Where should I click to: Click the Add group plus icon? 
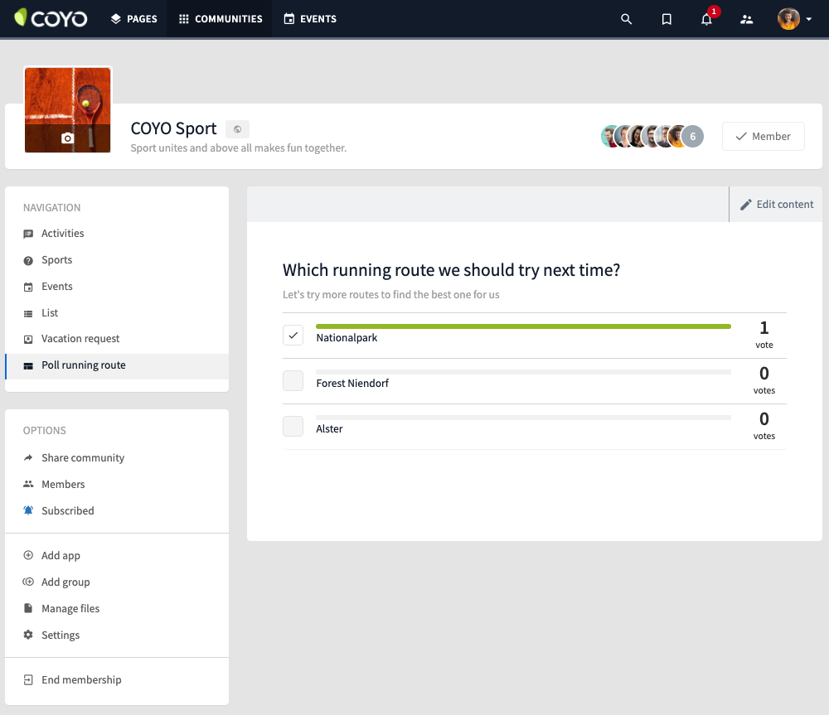[x=28, y=582]
